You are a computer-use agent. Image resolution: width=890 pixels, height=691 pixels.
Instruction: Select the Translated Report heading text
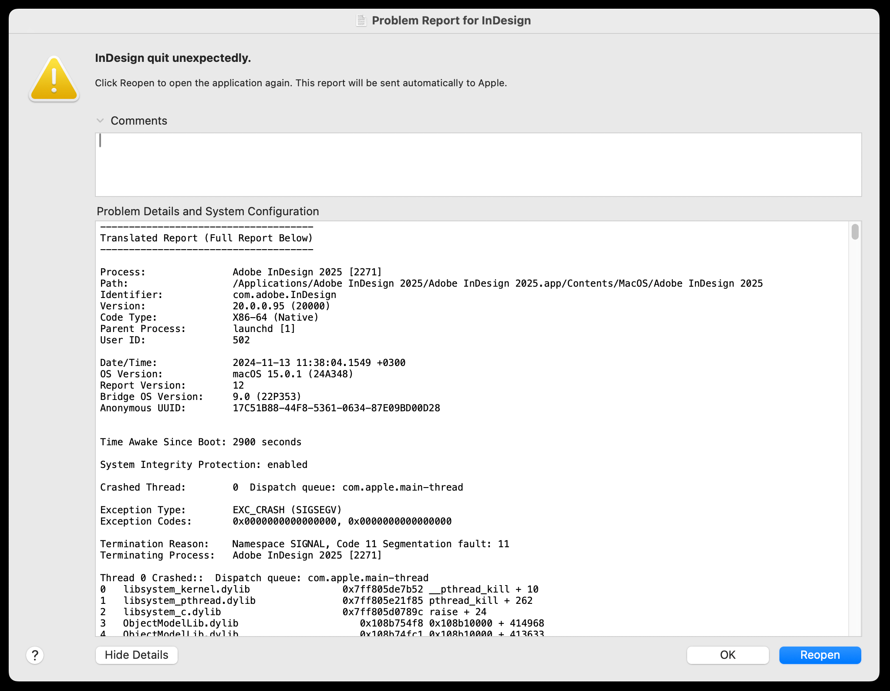point(206,238)
